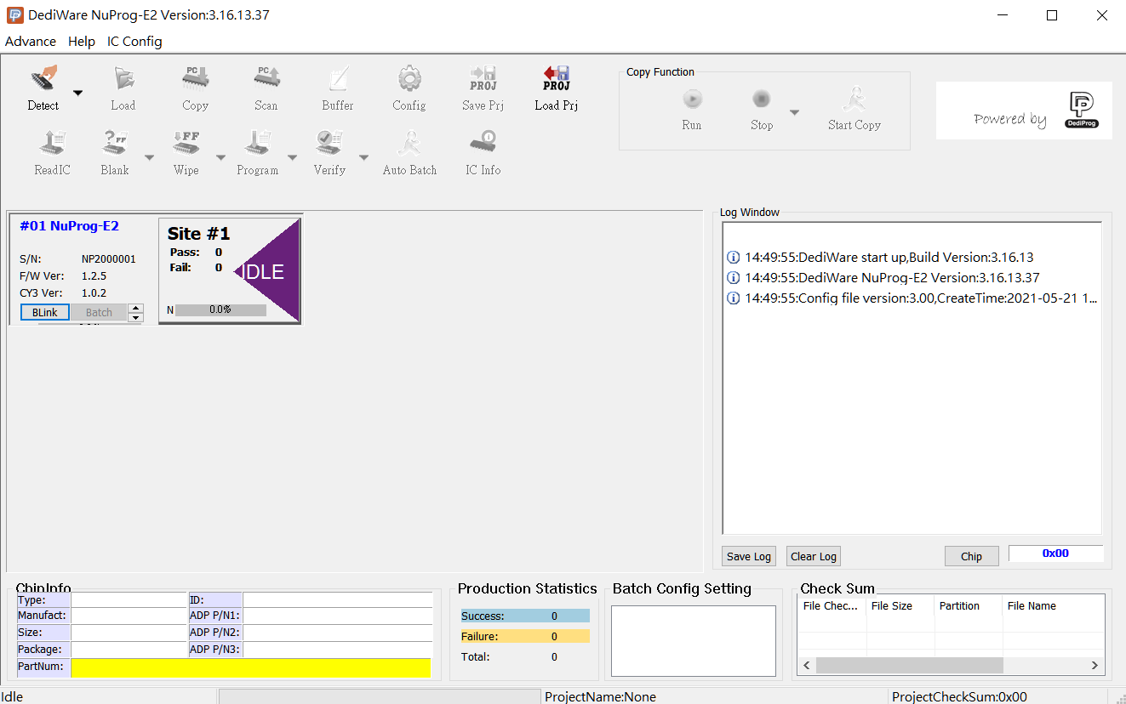Click the Stop copy icon
This screenshot has height=704, width=1126.
pyautogui.click(x=762, y=99)
